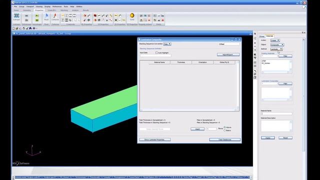This screenshot has height=180, width=320.
Task: Click the upper Orthotropic material icon
Action: tap(26, 15)
